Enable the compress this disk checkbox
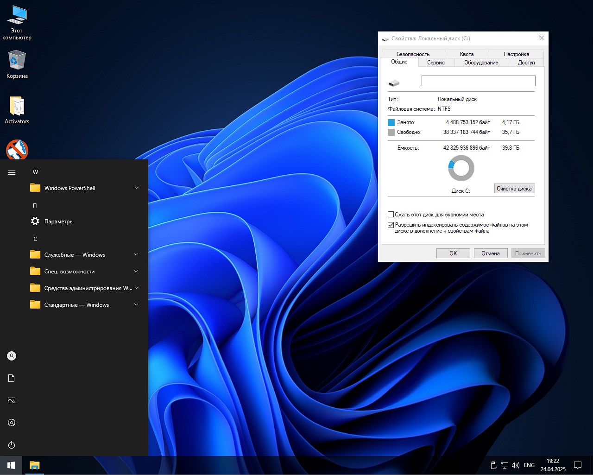The image size is (593, 475). pos(391,215)
